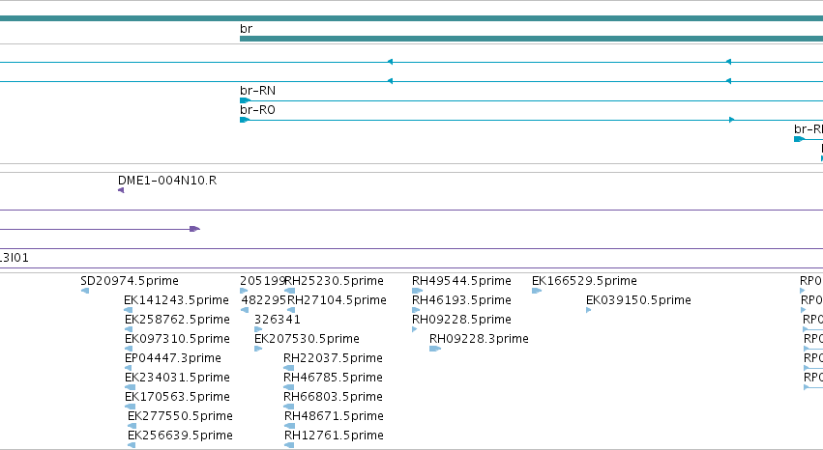The image size is (823, 450).
Task: Select the purple arrowhead ending the short BAC line
Action: 194,229
